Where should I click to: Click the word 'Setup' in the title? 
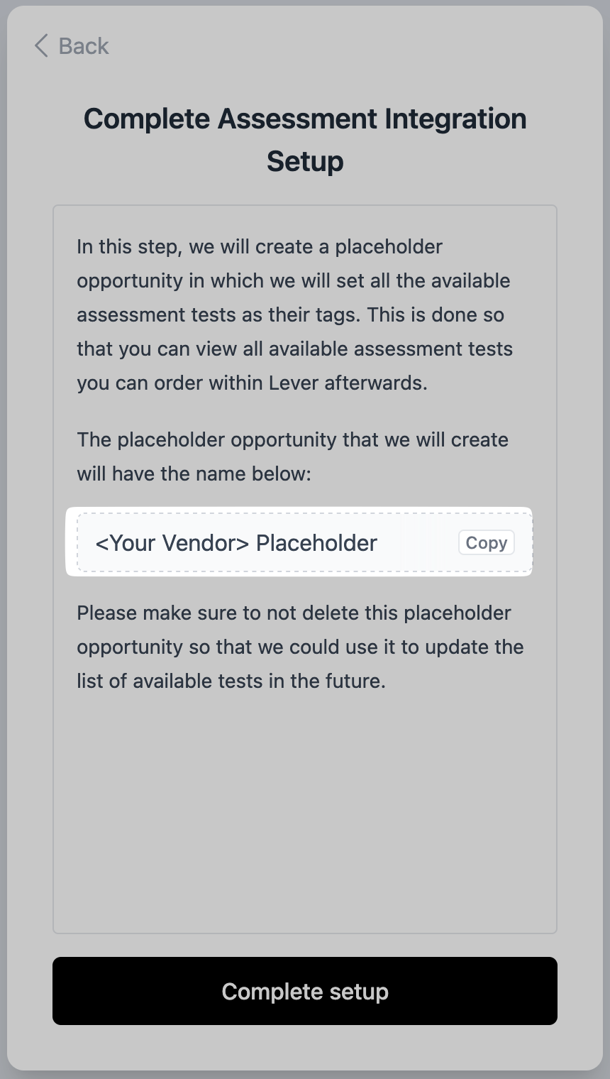tap(305, 161)
